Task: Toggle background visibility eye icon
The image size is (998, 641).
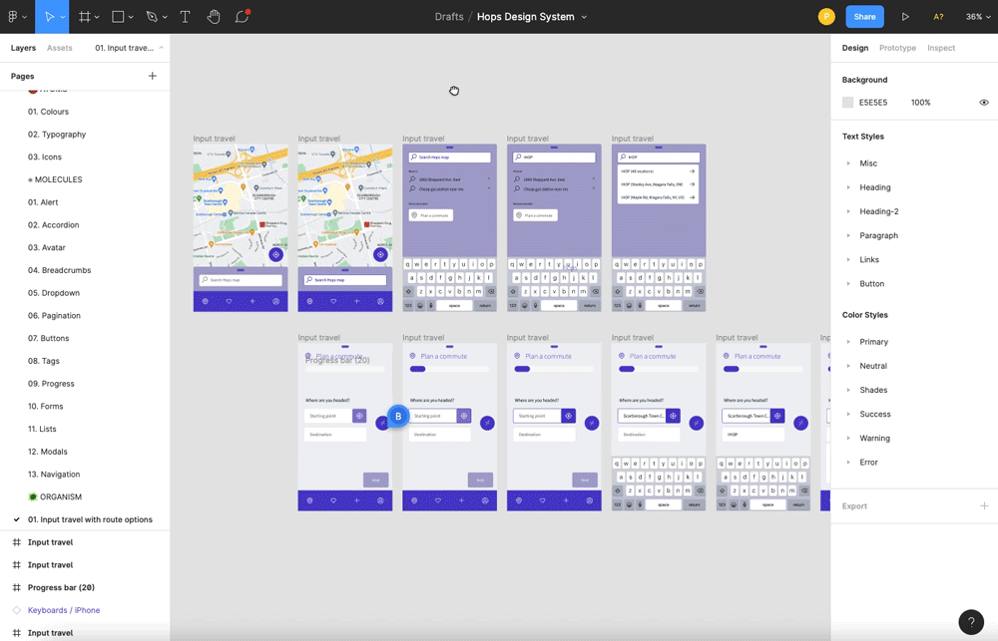Action: point(983,103)
